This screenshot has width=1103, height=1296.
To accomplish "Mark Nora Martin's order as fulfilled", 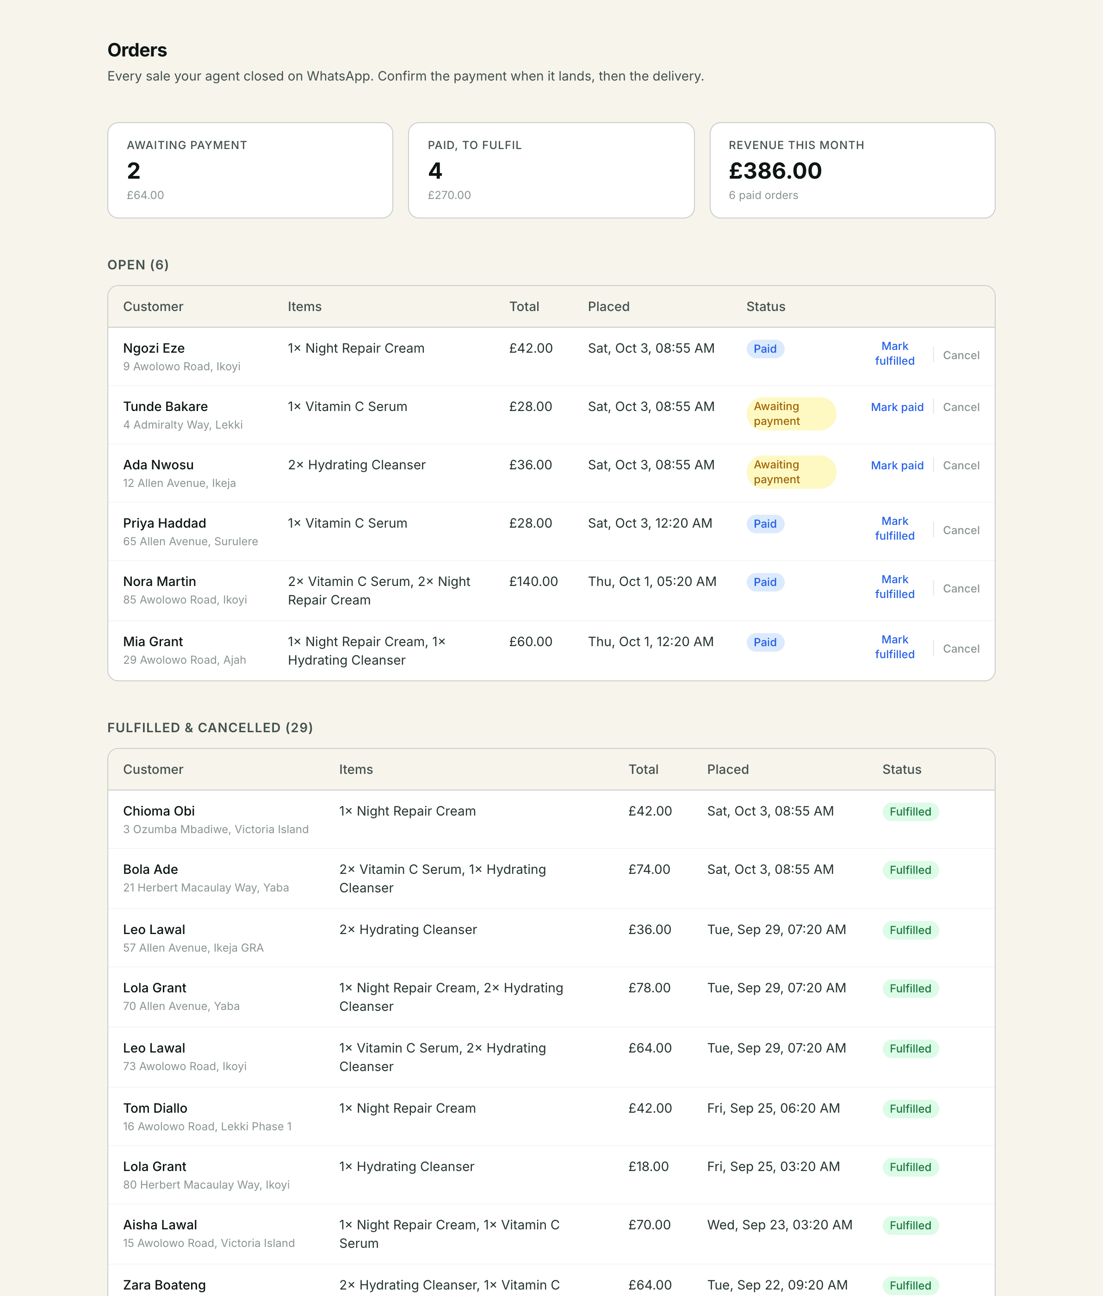I will (894, 587).
